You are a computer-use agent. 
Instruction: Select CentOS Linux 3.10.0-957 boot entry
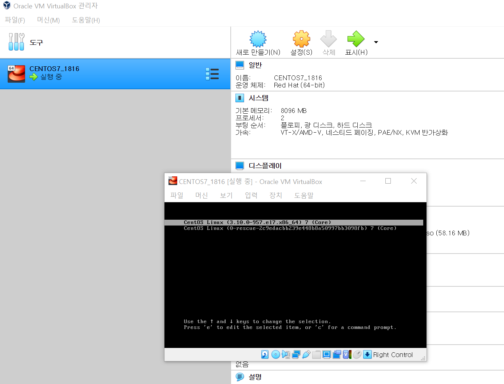coord(294,223)
